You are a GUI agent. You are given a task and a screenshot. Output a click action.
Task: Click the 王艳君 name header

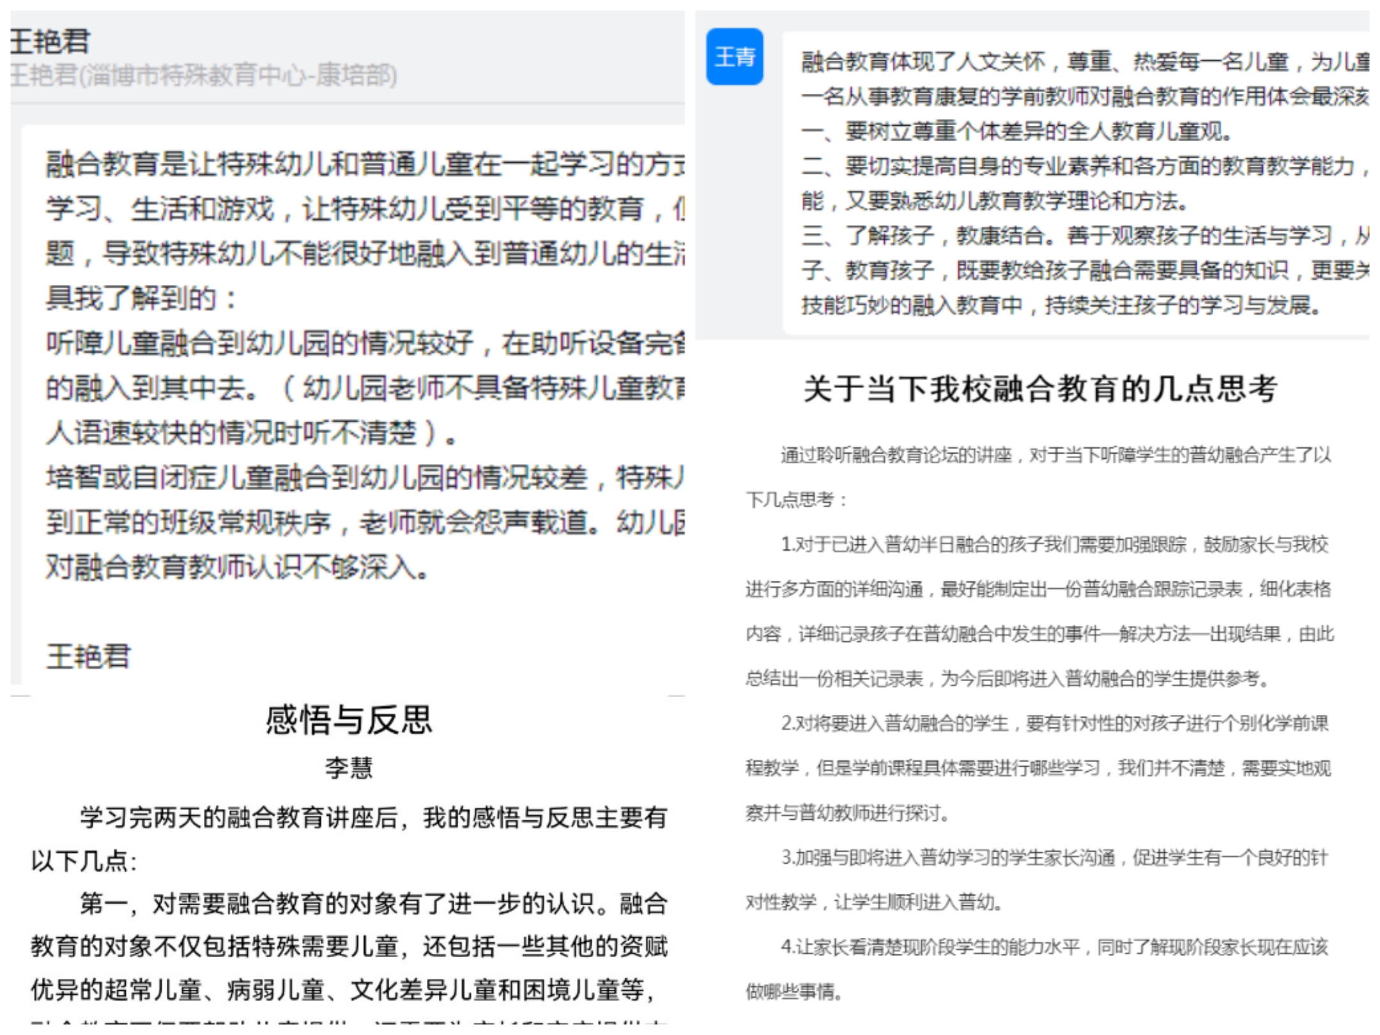click(50, 42)
